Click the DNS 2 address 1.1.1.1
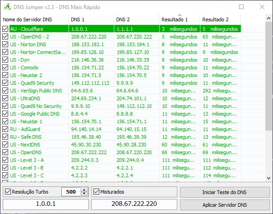273x214 pixels. click(x=125, y=29)
